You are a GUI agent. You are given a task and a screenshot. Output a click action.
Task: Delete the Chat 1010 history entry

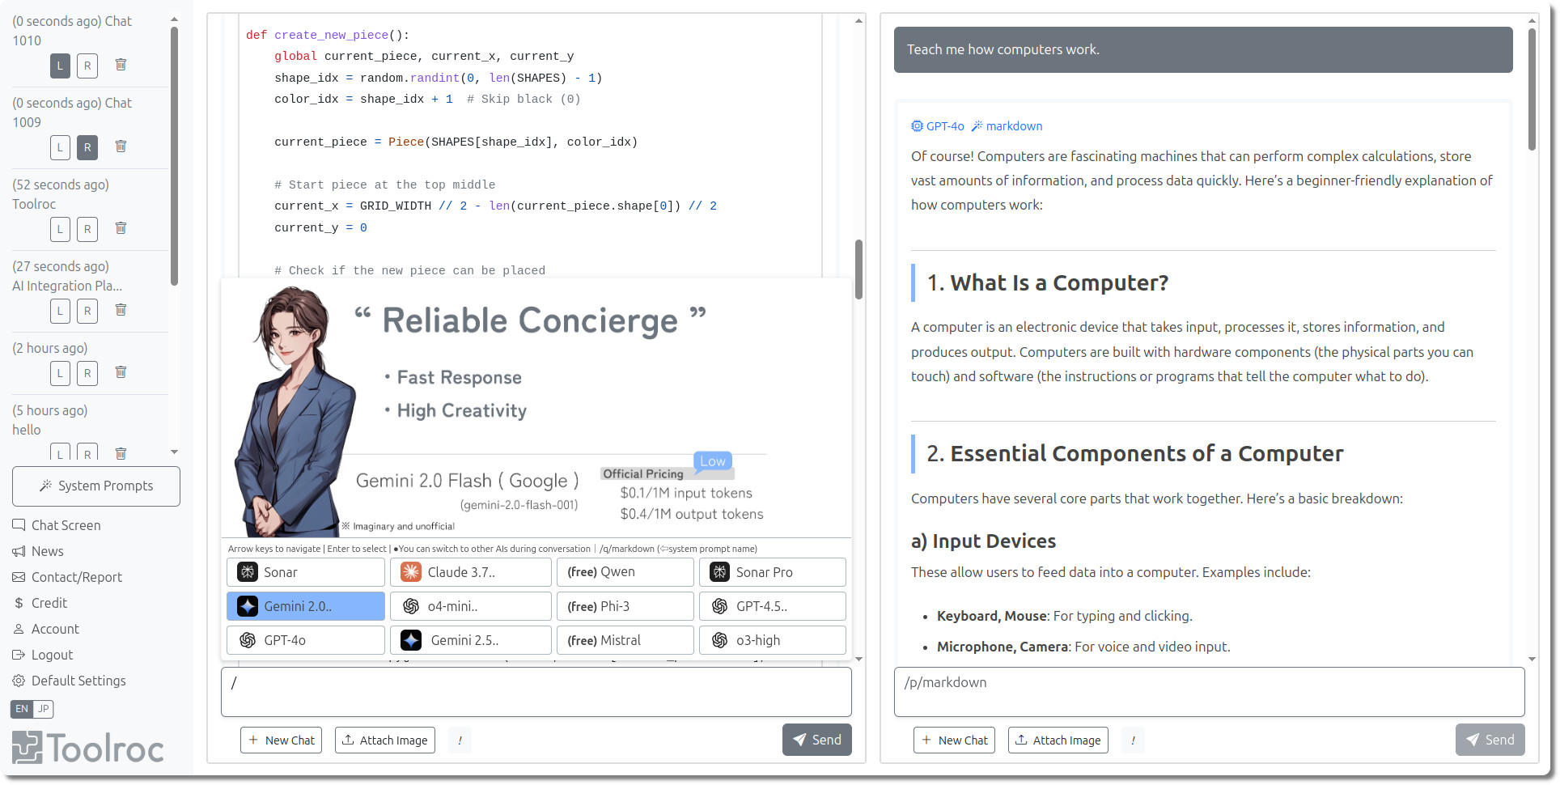tap(121, 65)
